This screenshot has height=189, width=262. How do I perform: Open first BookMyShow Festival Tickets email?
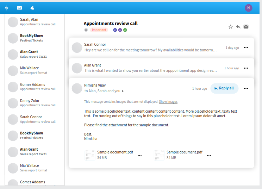point(35,38)
